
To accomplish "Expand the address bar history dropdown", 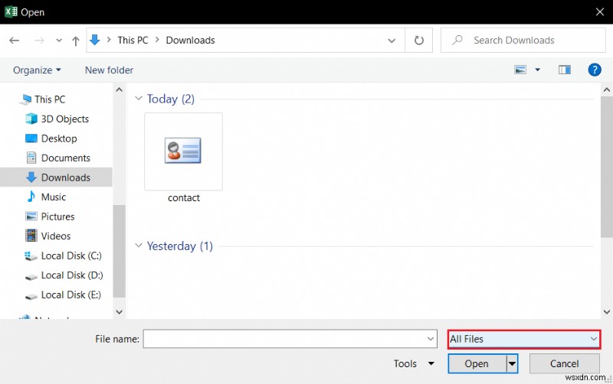I will click(x=392, y=41).
